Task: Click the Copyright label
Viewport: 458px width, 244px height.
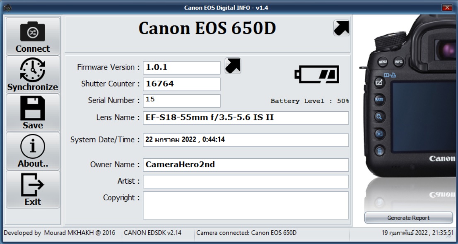Action: [x=121, y=198]
